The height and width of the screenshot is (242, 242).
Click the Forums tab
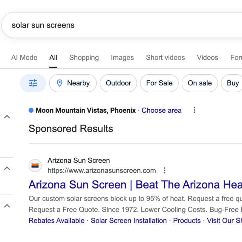click(x=236, y=58)
